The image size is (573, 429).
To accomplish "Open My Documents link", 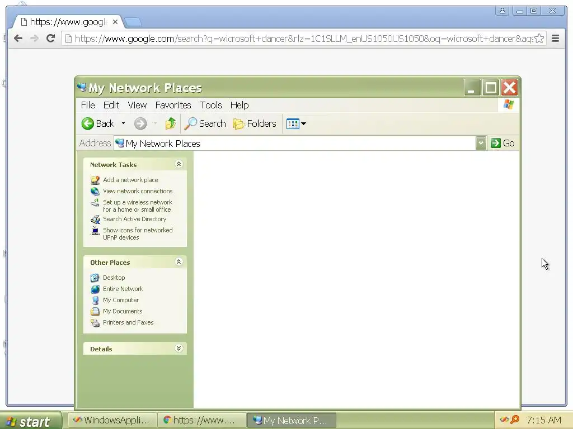I will point(123,311).
